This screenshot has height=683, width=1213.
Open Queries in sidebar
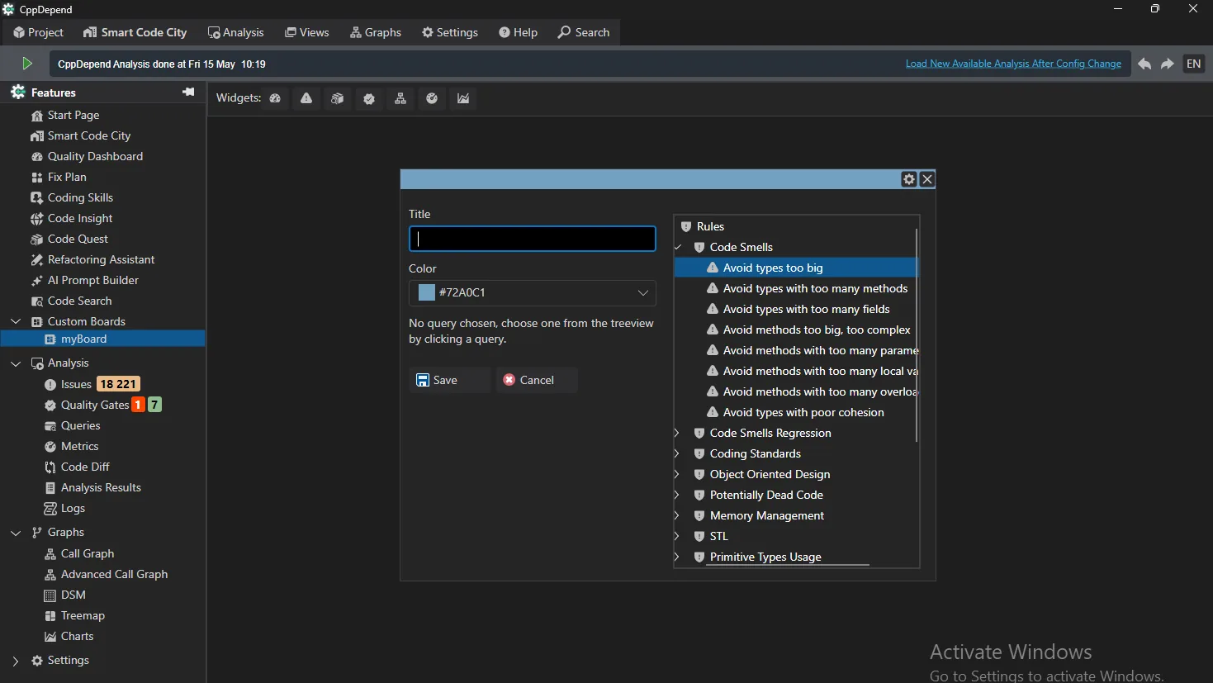tap(80, 425)
